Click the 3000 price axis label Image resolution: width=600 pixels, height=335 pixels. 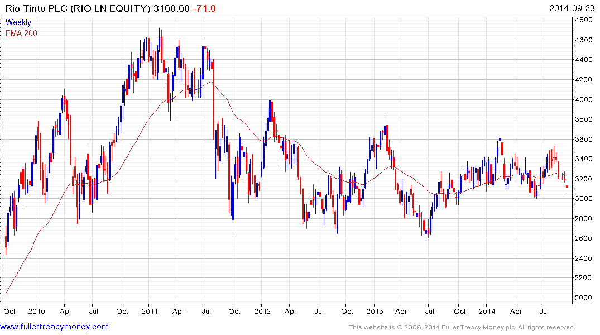tap(584, 198)
